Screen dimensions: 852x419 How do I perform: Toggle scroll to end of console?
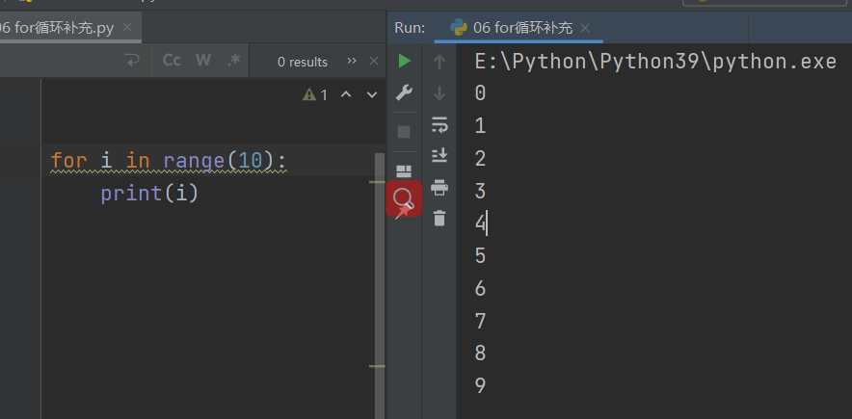[439, 155]
